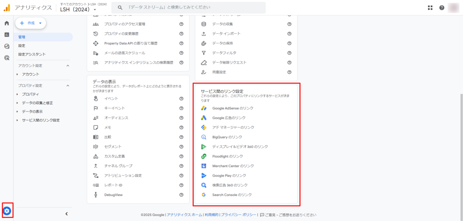Viewport: 463px width, 221px height.
Task: Click the Merchant Center link icon
Action: pyautogui.click(x=203, y=166)
